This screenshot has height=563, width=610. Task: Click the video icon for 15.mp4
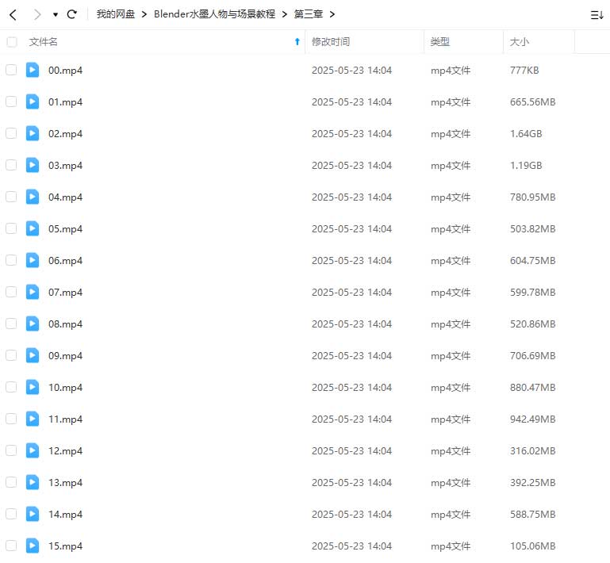[x=33, y=546]
